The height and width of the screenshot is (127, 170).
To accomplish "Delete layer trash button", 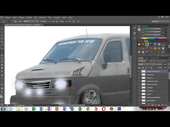I will point(166,105).
